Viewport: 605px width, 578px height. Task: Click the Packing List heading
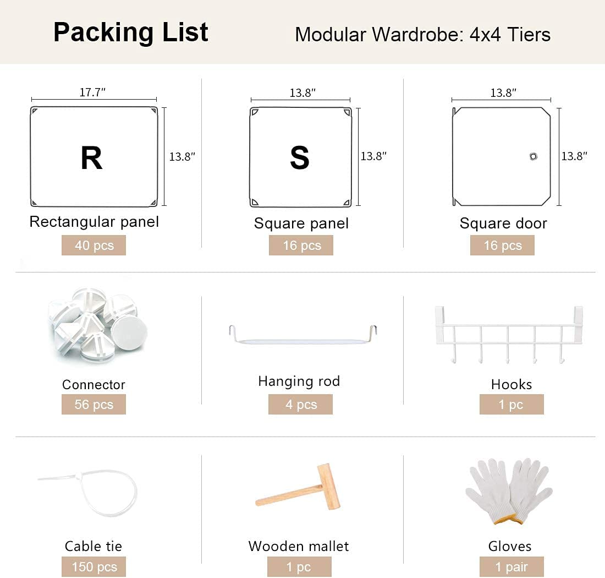[131, 32]
